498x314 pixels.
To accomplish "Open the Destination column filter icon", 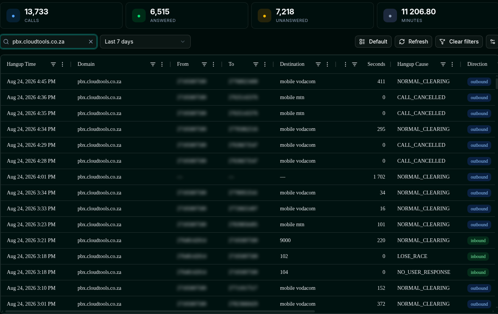I will click(x=318, y=64).
